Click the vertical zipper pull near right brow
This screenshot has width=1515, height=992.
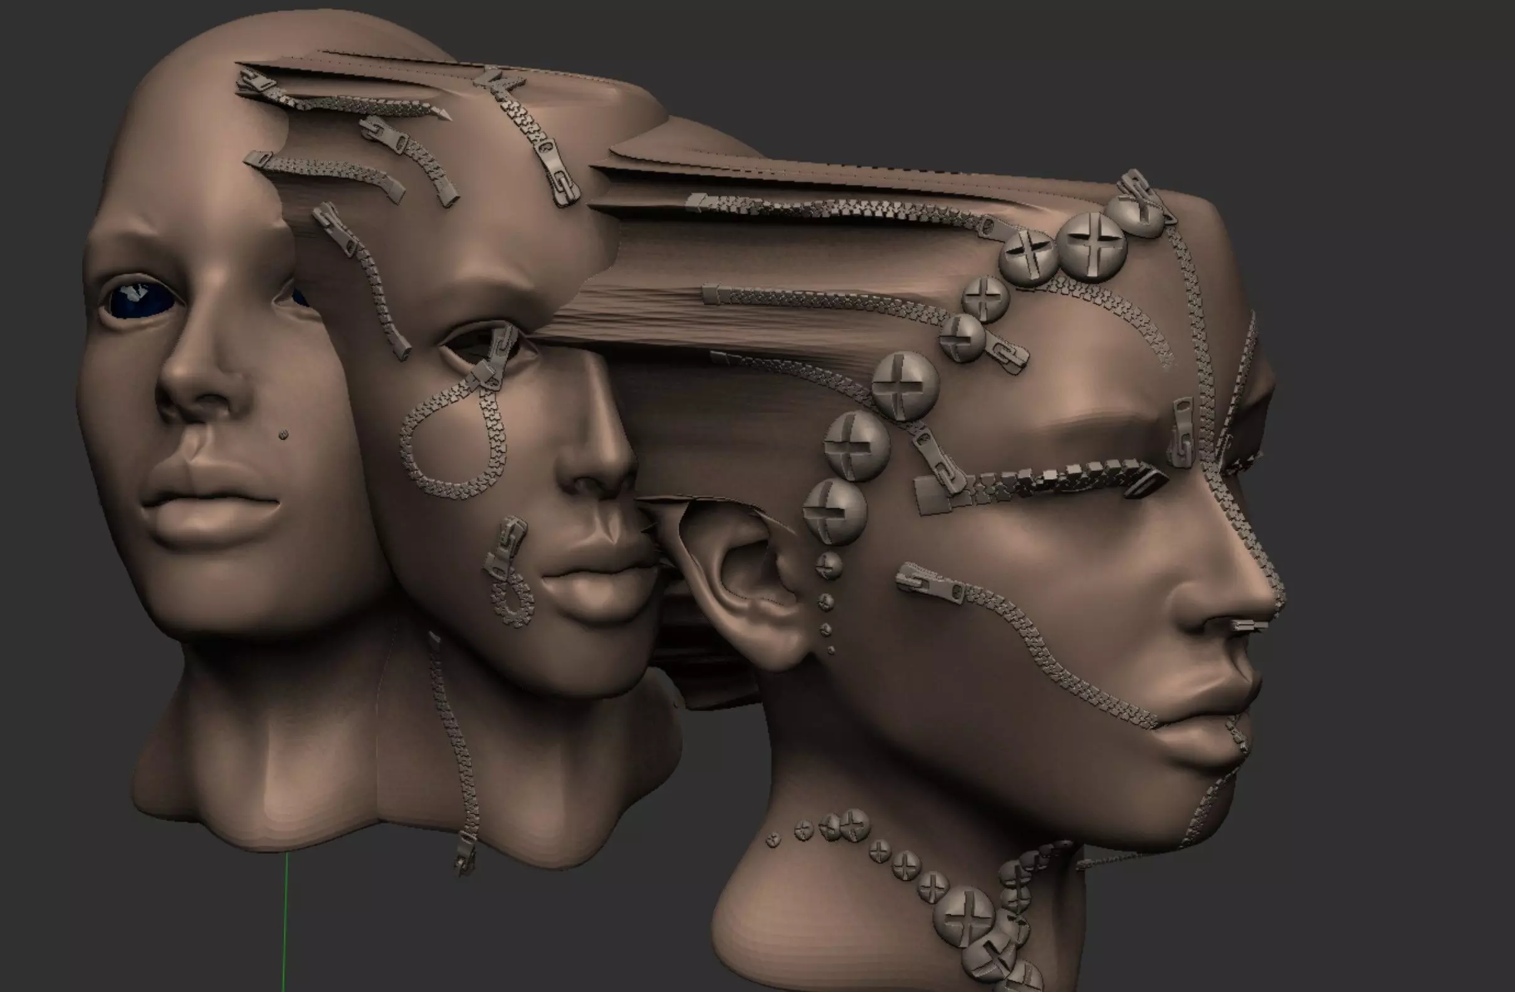[1182, 433]
